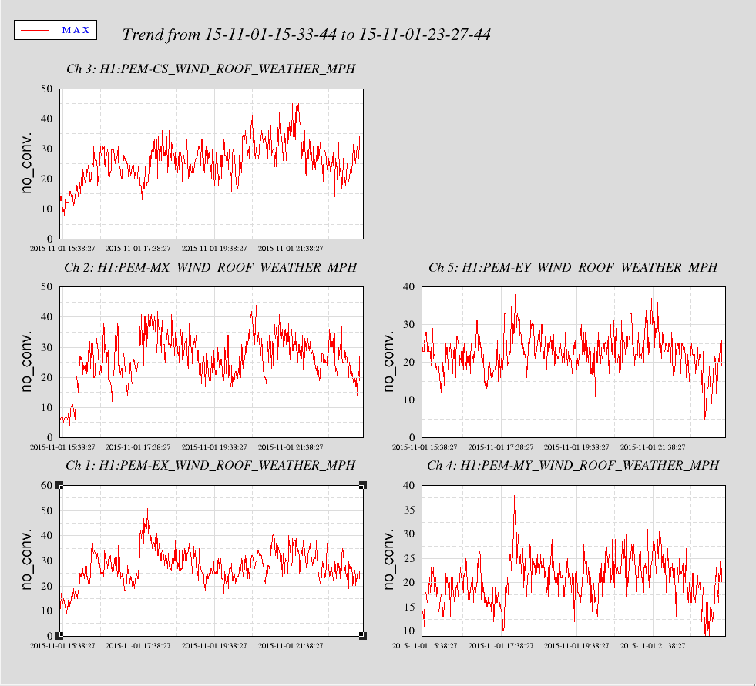Click the 40 y-axis tick on Ch 5 plot
This screenshot has width=756, height=686.
click(x=409, y=287)
